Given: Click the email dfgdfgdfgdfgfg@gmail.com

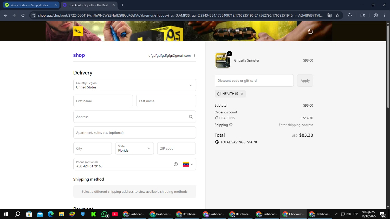Looking at the screenshot, I should (170, 56).
